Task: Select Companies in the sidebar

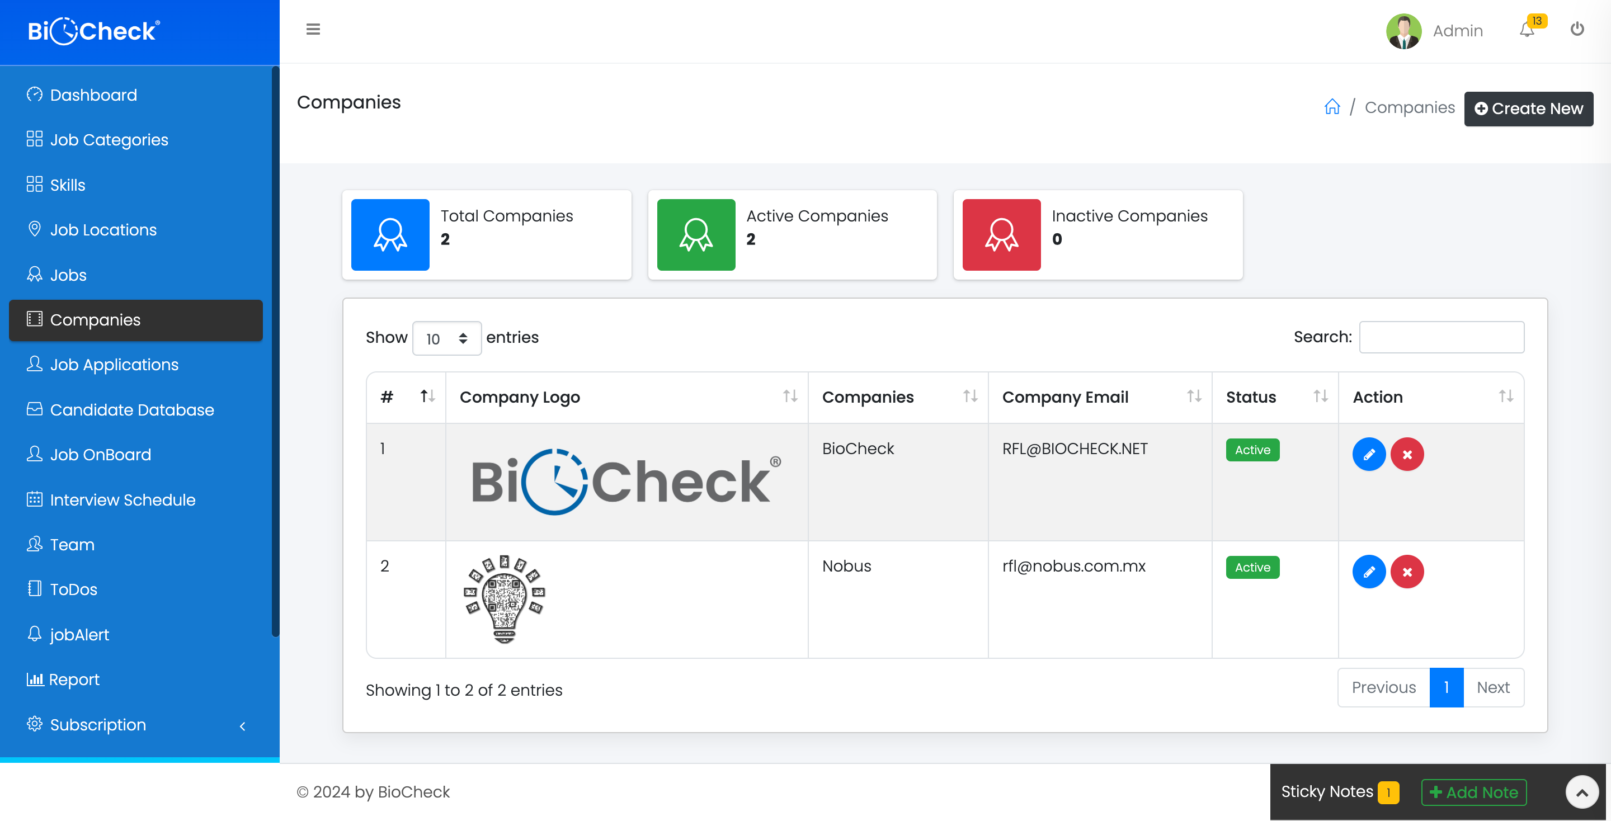Action: click(x=136, y=320)
